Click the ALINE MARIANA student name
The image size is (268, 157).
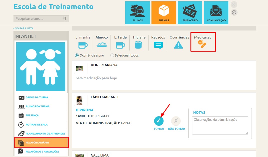(x=104, y=65)
